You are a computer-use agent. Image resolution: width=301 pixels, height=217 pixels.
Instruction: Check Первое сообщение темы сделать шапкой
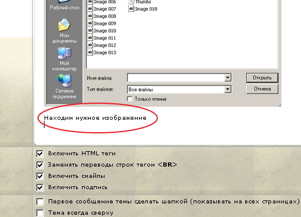point(40,202)
